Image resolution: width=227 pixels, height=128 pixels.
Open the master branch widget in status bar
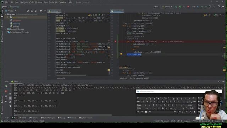(216, 121)
